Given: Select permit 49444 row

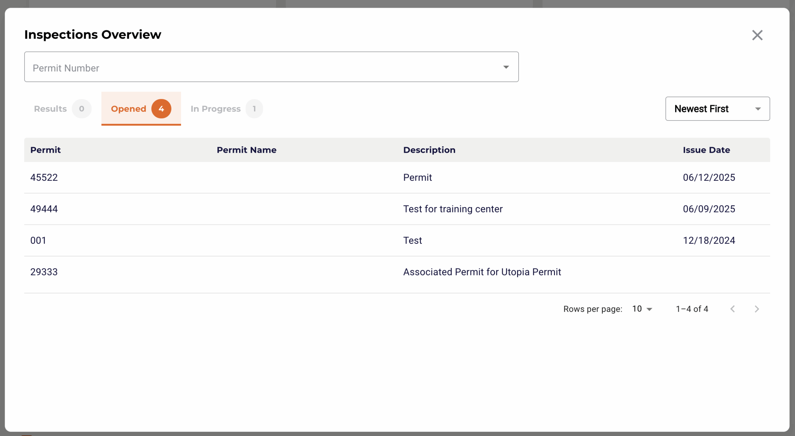Looking at the screenshot, I should [x=397, y=209].
